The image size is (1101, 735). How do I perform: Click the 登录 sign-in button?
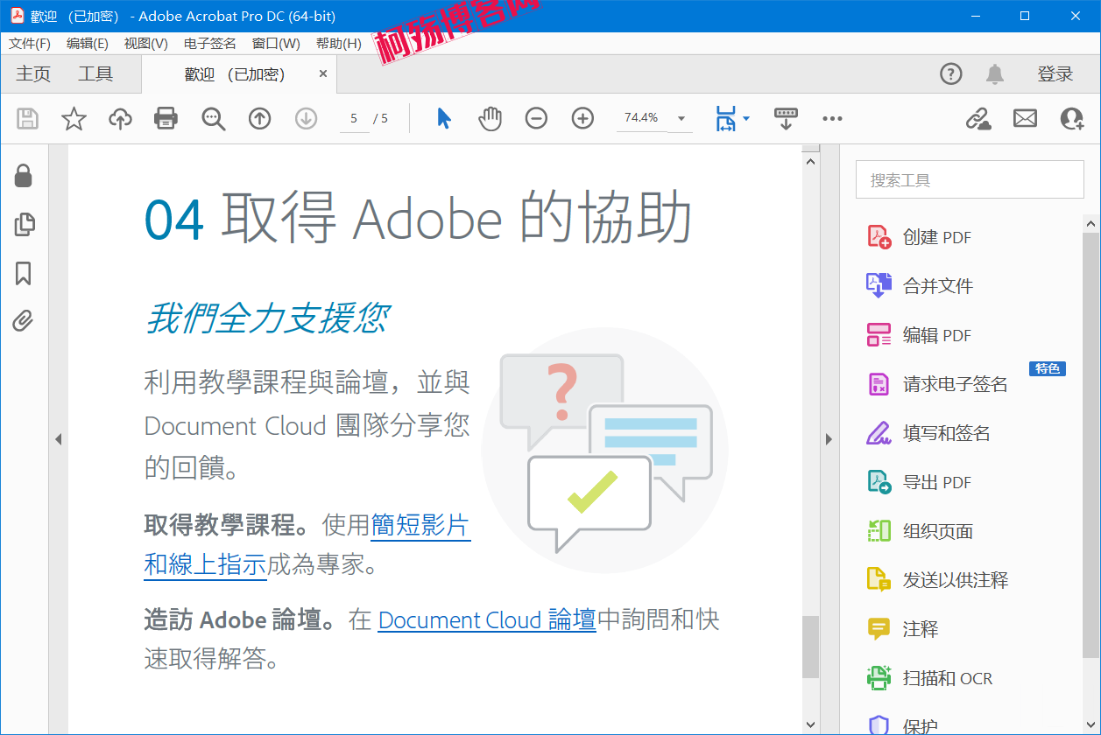1055,74
